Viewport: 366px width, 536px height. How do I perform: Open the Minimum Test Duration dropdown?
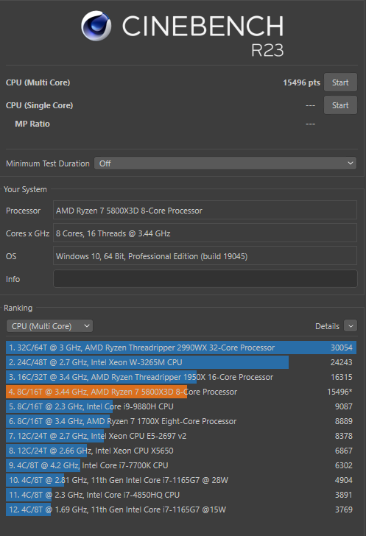225,163
